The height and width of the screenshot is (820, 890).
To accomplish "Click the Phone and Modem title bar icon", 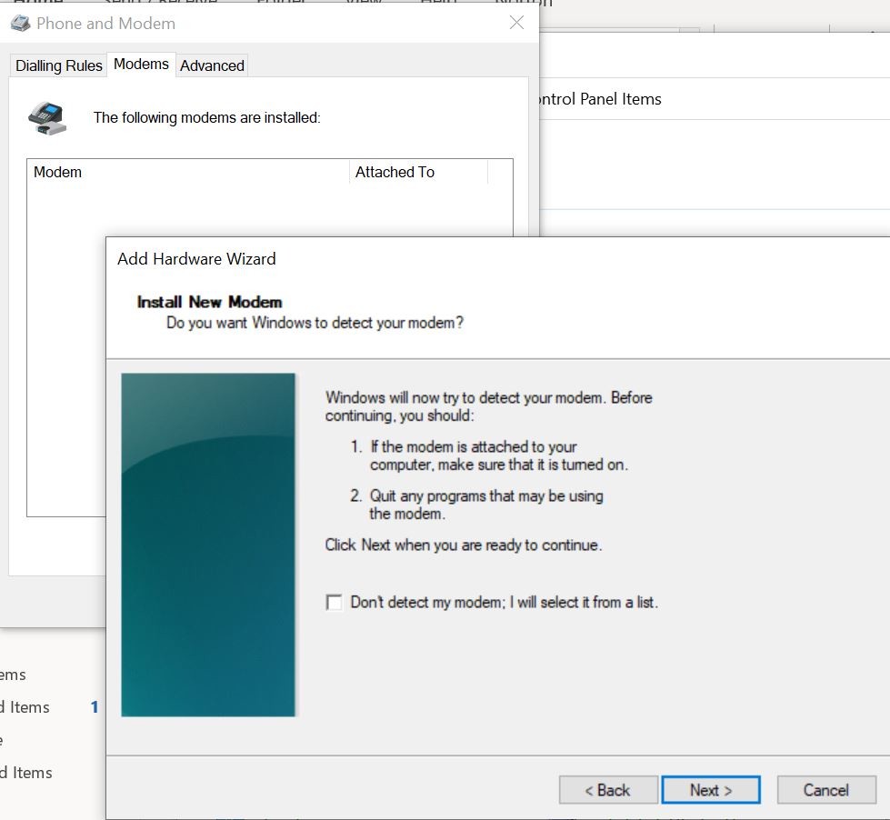I will pyautogui.click(x=20, y=24).
